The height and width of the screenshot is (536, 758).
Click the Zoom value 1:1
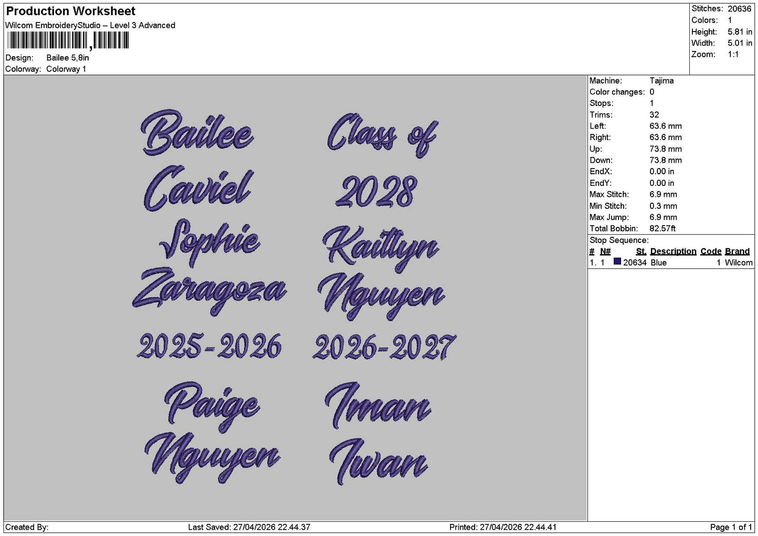[733, 55]
